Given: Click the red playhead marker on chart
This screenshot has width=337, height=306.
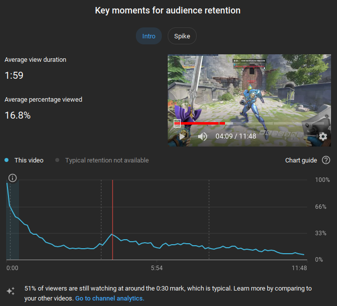Looking at the screenshot, I should point(112,219).
